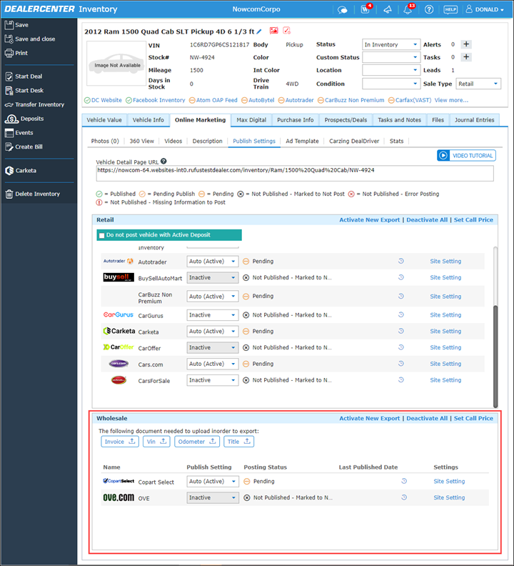514x566 pixels.
Task: Add an alert with plus button
Action: click(x=466, y=44)
